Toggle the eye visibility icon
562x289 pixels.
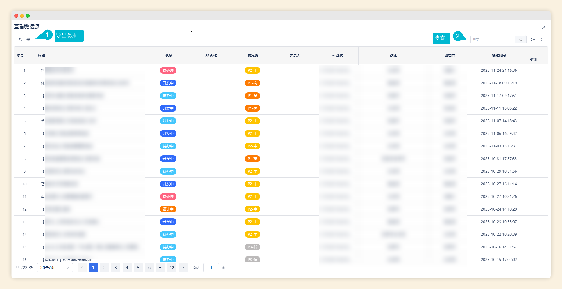[532, 40]
